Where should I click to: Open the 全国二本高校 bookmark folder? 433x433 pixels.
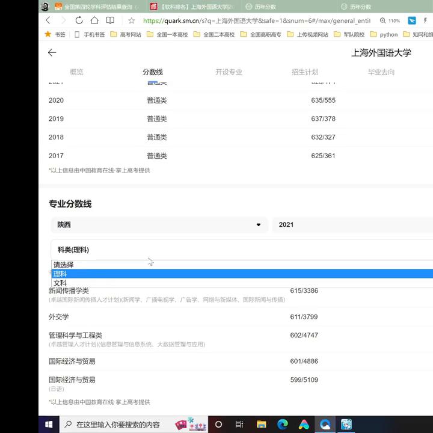tap(214, 34)
